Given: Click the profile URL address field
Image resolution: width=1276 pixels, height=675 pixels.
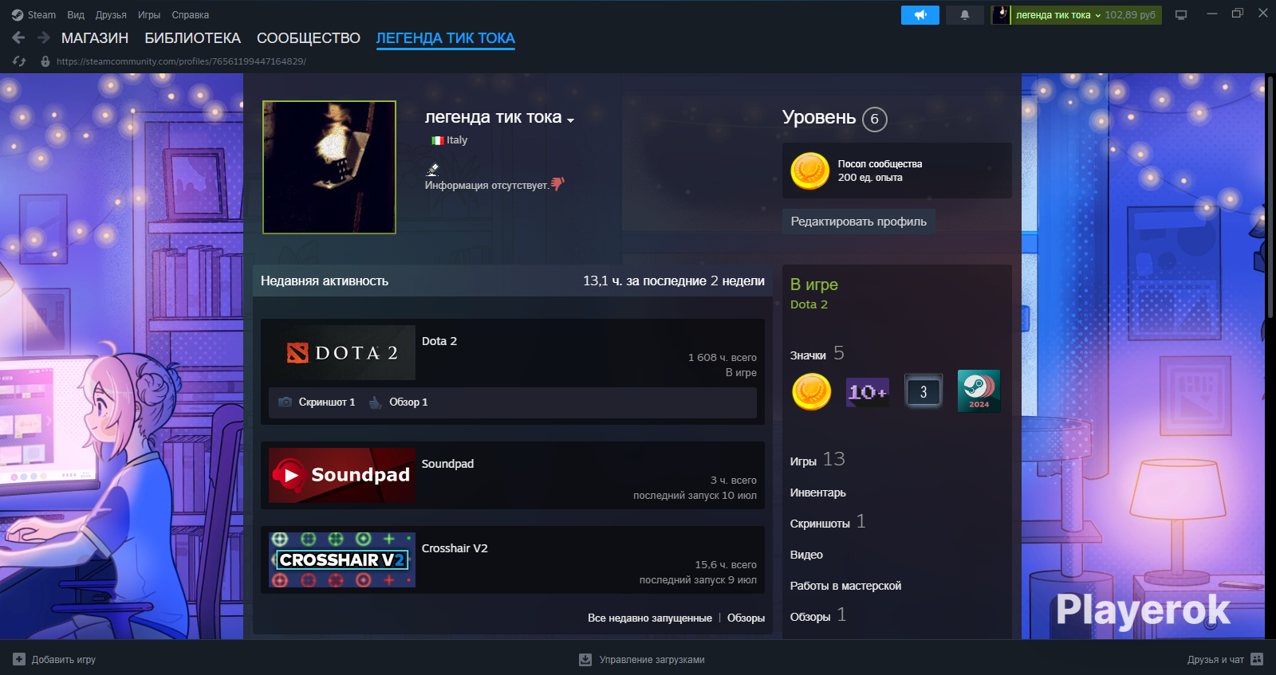Looking at the screenshot, I should pyautogui.click(x=181, y=61).
